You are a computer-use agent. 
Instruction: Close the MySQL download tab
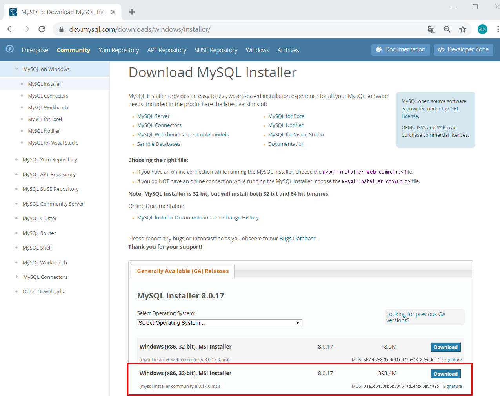(x=113, y=12)
